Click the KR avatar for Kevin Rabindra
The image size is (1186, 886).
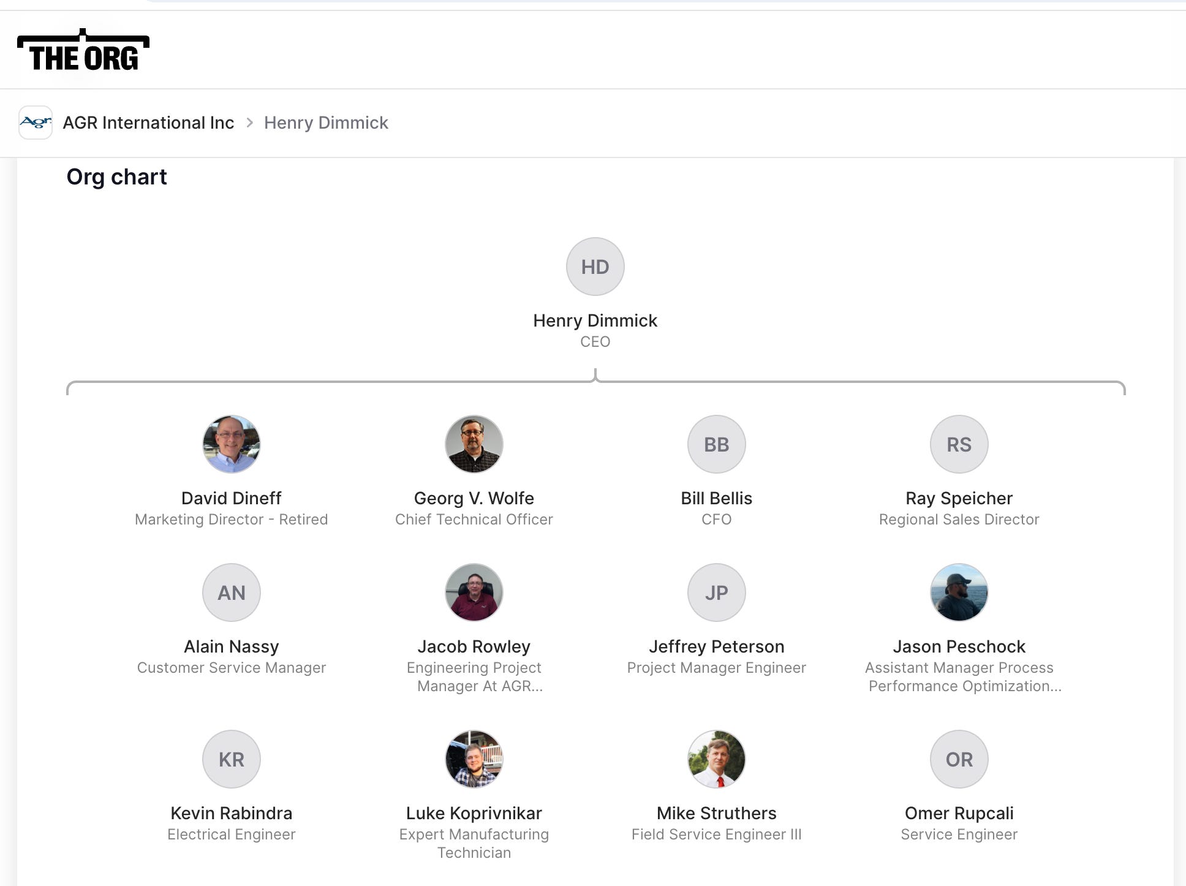tap(232, 759)
